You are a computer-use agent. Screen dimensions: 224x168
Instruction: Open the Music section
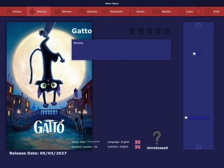(137, 12)
